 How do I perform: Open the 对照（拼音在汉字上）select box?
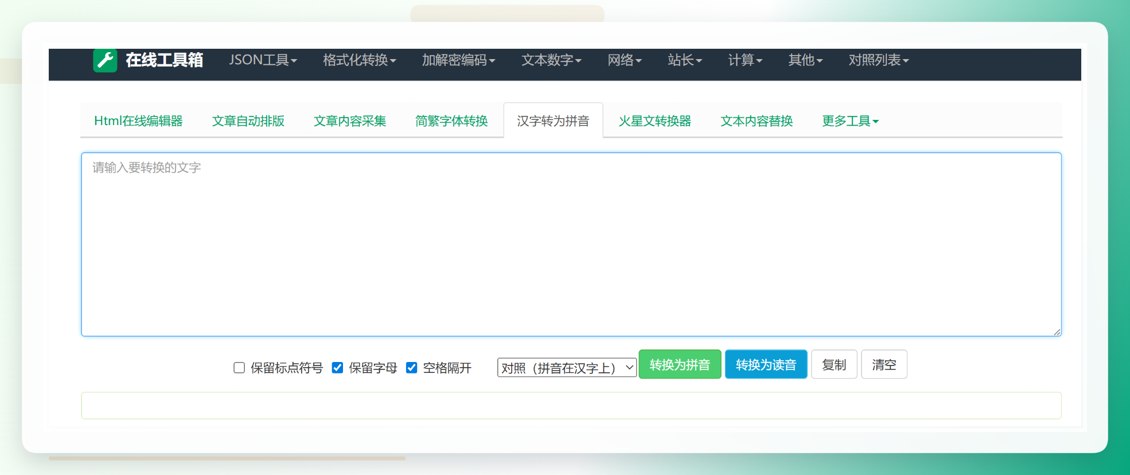click(x=567, y=368)
